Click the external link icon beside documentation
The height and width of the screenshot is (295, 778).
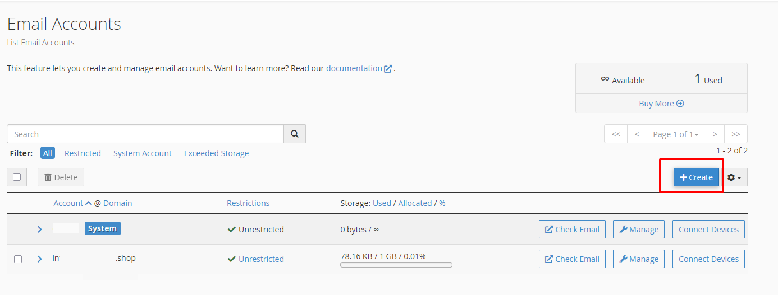point(388,69)
